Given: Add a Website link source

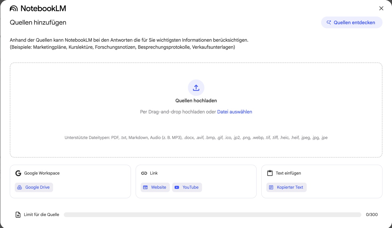Looking at the screenshot, I should click(155, 187).
